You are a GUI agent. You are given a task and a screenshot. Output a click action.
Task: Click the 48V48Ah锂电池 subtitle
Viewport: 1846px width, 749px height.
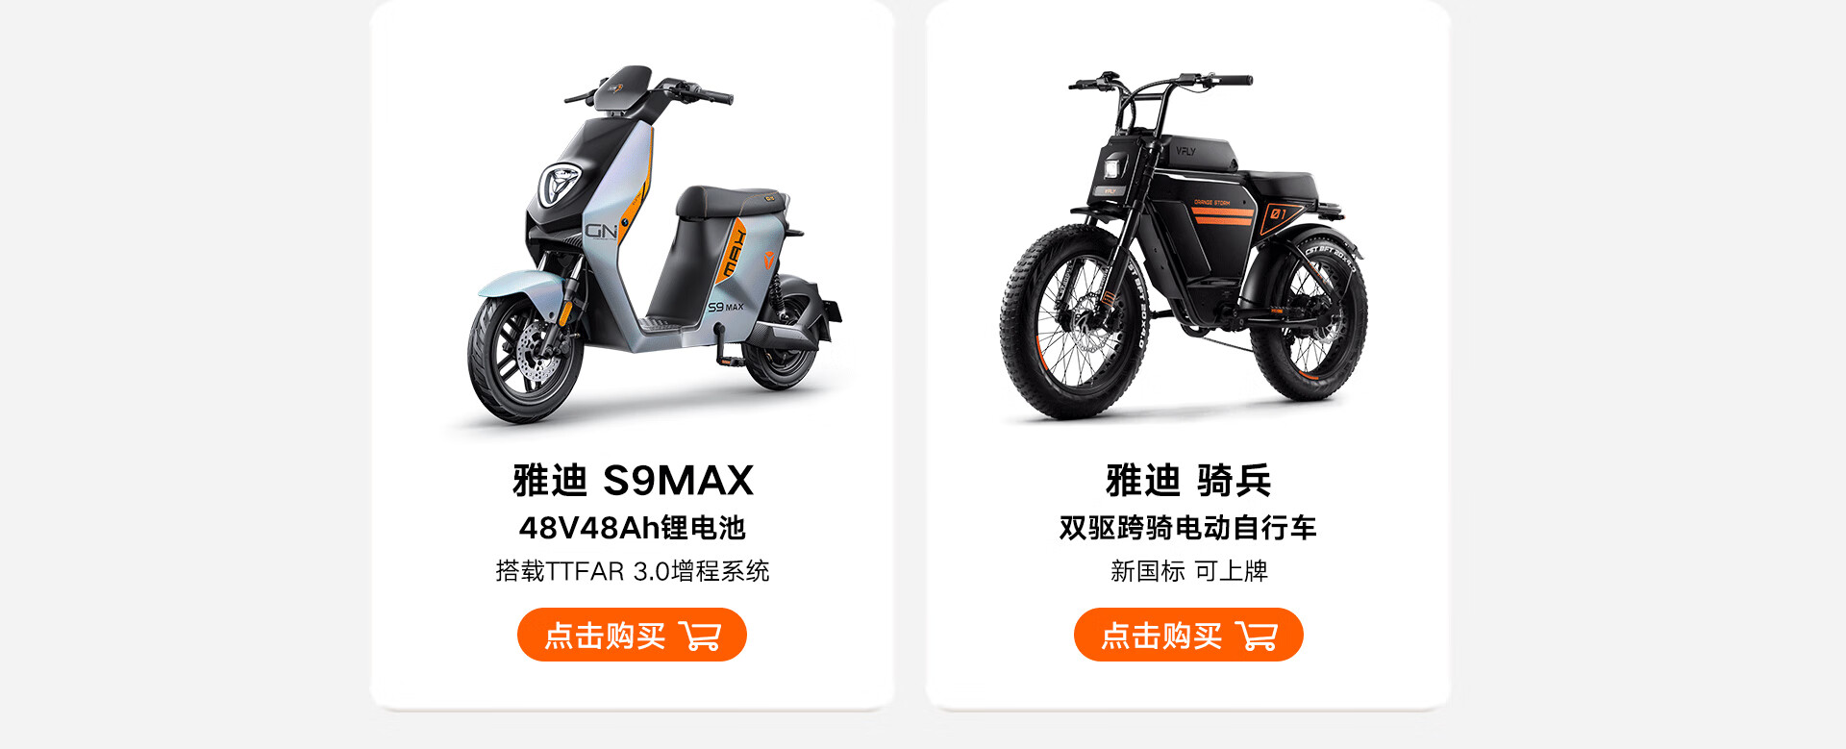[632, 528]
